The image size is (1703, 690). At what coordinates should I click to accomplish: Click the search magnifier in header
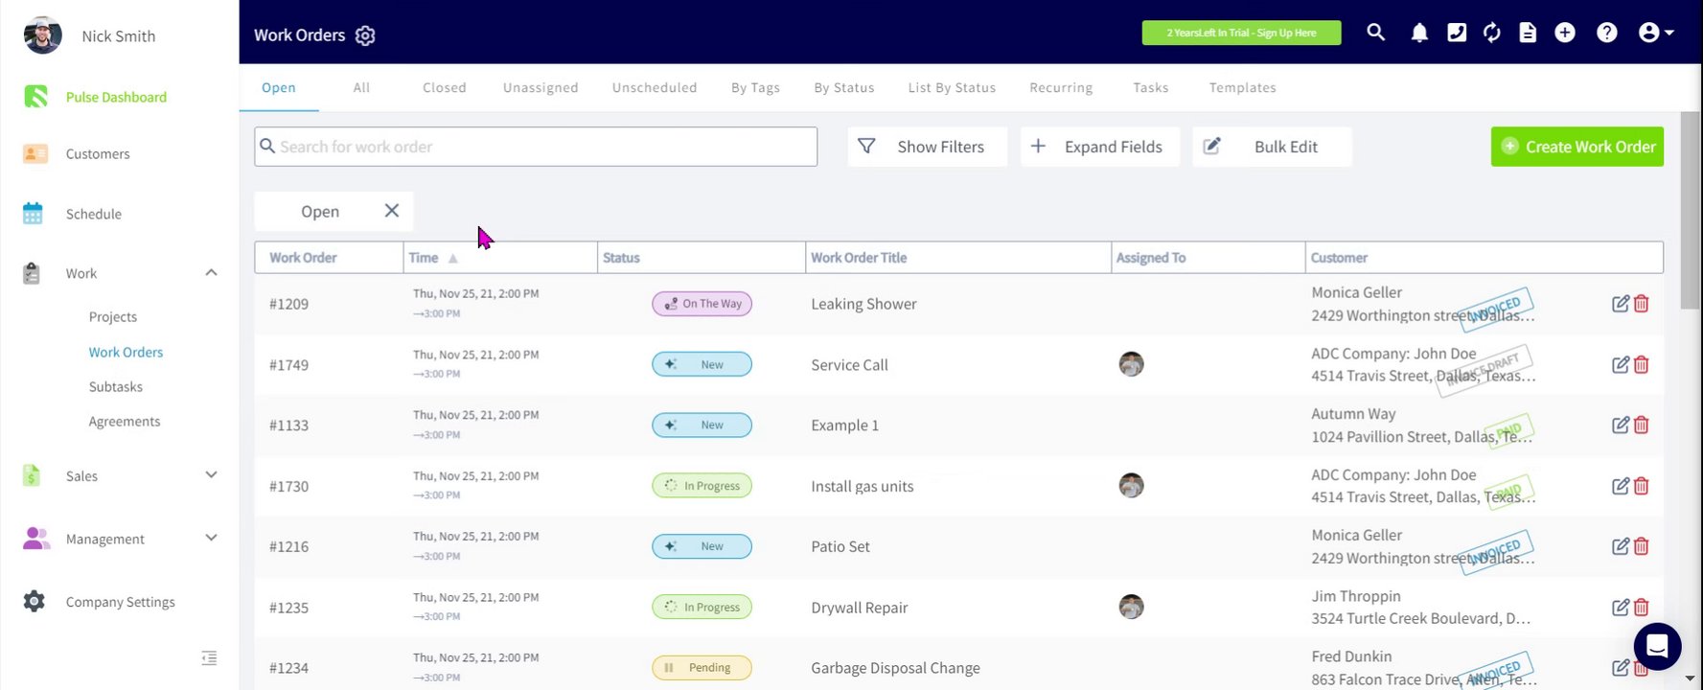(x=1375, y=33)
